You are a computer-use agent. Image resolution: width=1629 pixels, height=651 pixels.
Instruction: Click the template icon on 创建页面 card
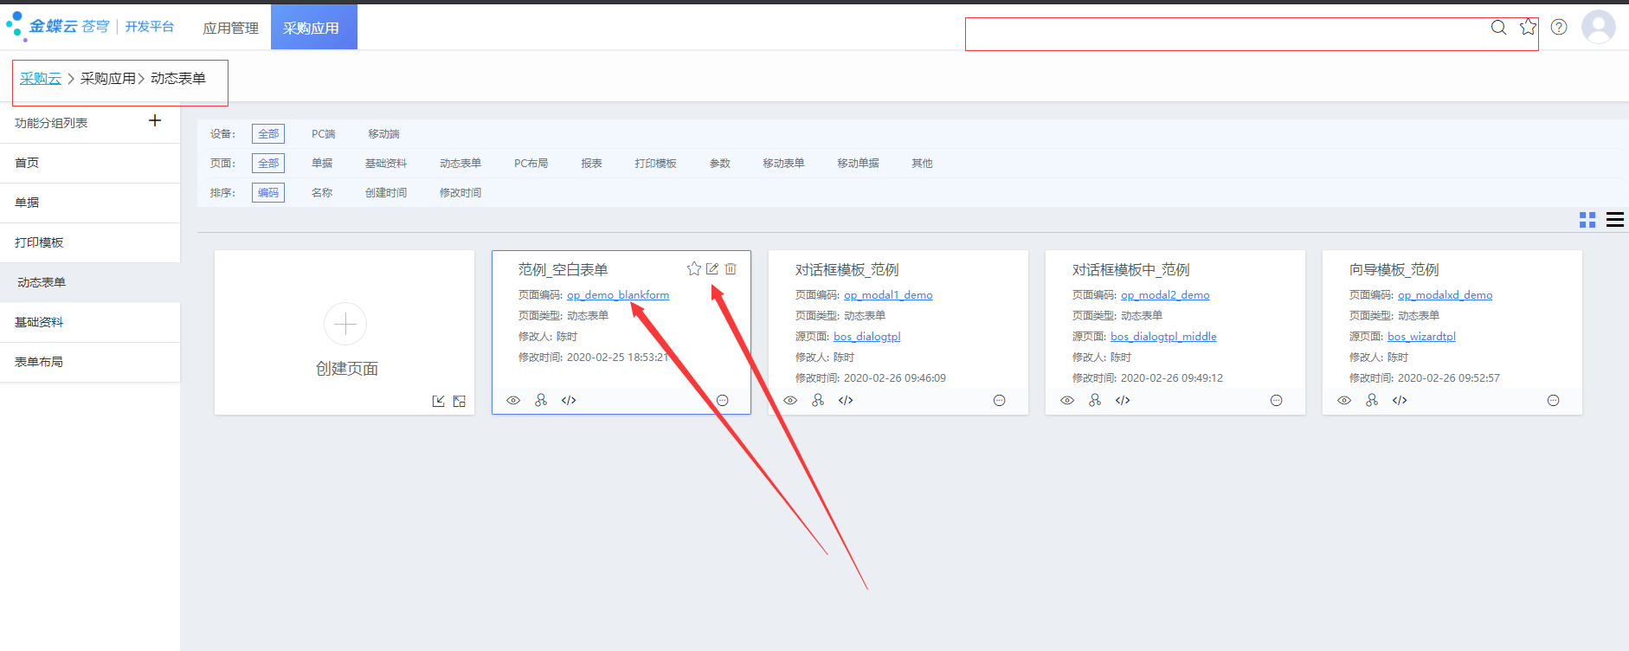(x=460, y=401)
